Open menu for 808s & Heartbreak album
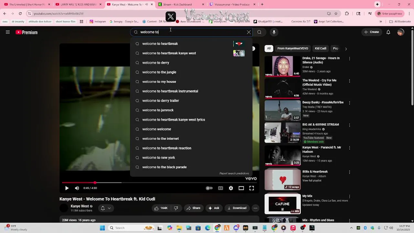Screen dimensions: 414x233 [349, 172]
